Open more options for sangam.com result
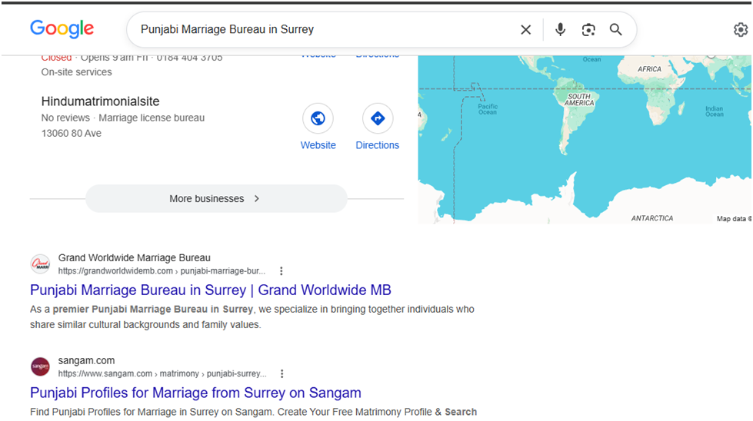 click(282, 373)
